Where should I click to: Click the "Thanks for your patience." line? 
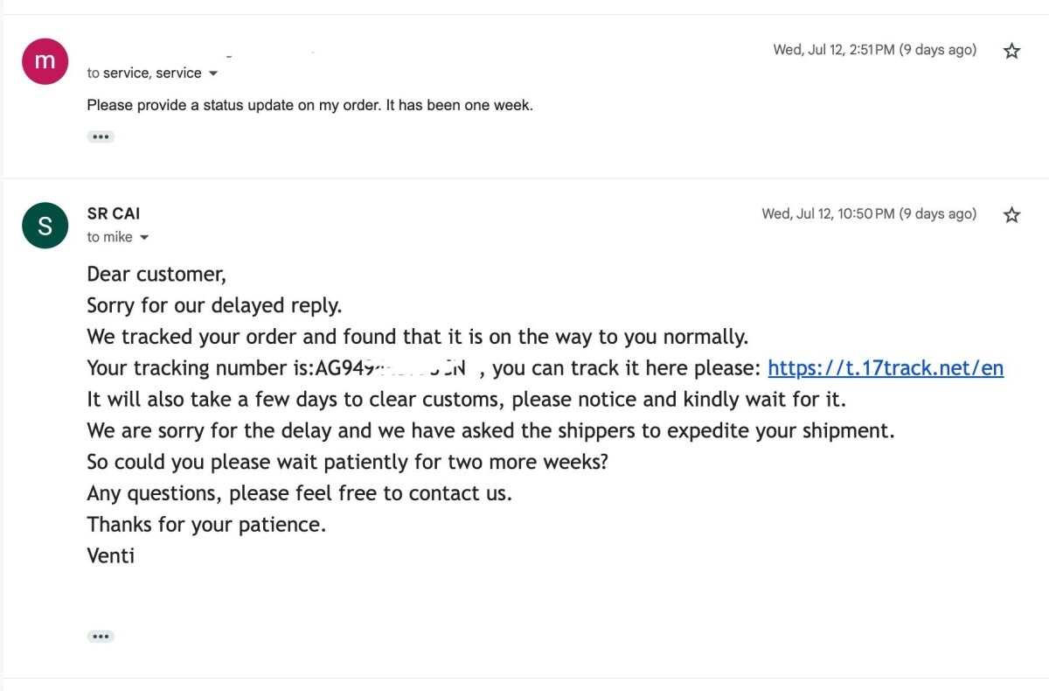coord(206,525)
